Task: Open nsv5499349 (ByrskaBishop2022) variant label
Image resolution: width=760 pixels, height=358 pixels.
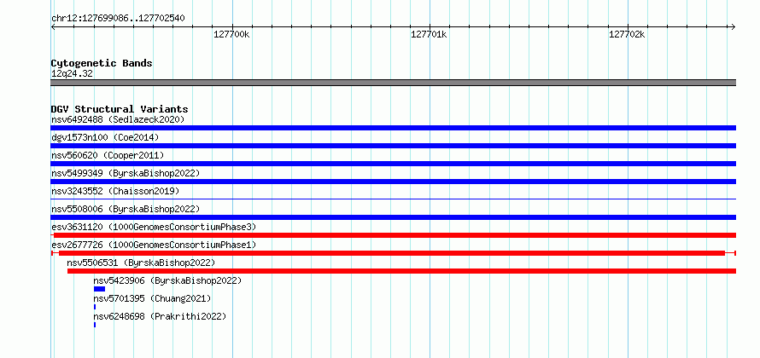Action: [x=126, y=173]
